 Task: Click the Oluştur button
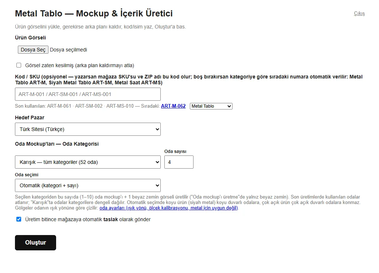pos(36,242)
